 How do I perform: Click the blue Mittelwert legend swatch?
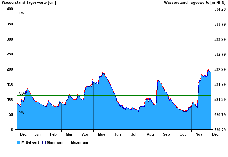19,142
